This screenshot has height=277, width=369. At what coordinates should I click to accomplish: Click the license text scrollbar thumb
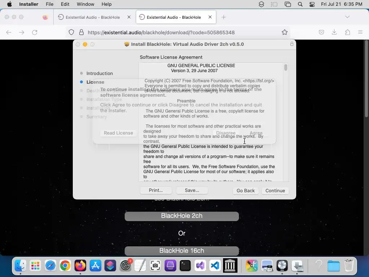pos(286,67)
